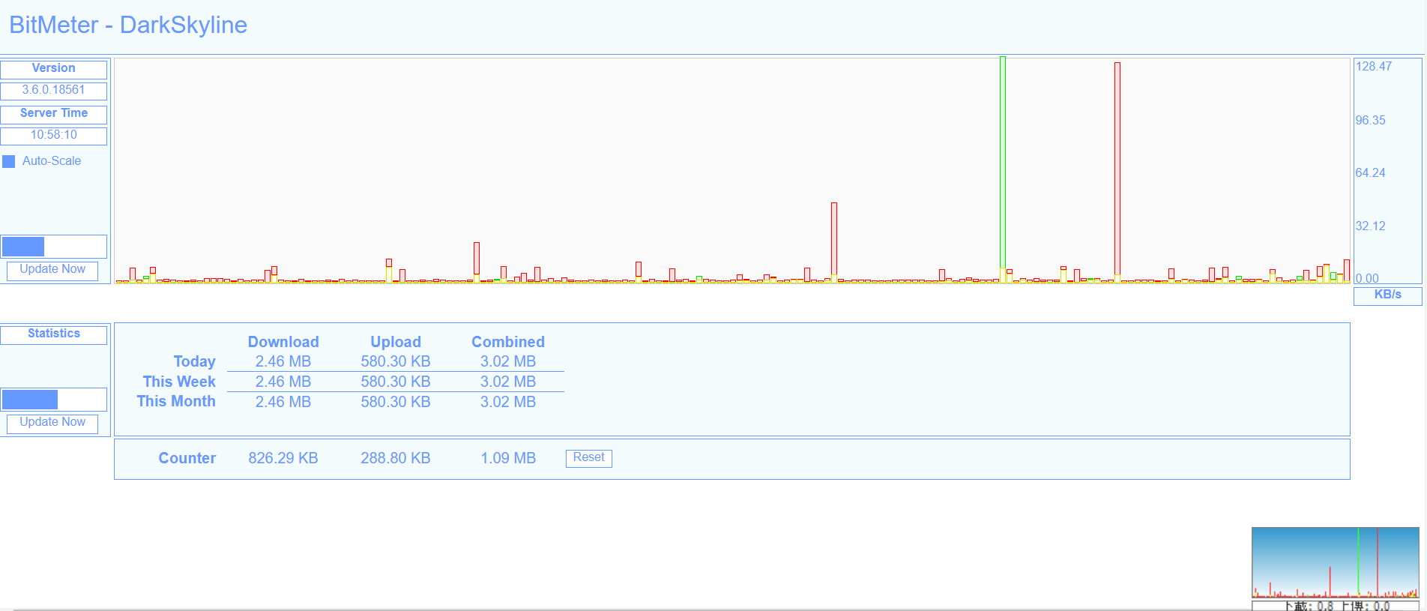Image resolution: width=1427 pixels, height=611 pixels.
Task: Select the Today row label
Action: pos(194,362)
